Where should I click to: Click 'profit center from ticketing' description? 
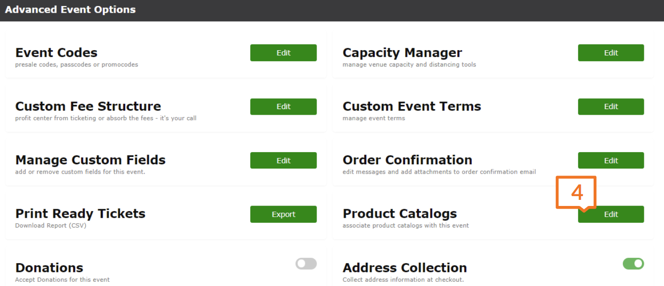point(106,118)
